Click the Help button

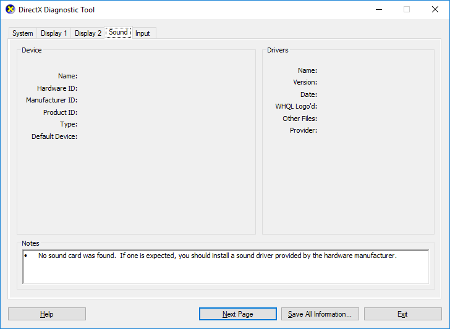click(x=47, y=314)
